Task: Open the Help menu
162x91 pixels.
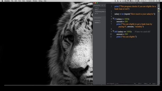Action: pyautogui.click(x=45, y=1)
